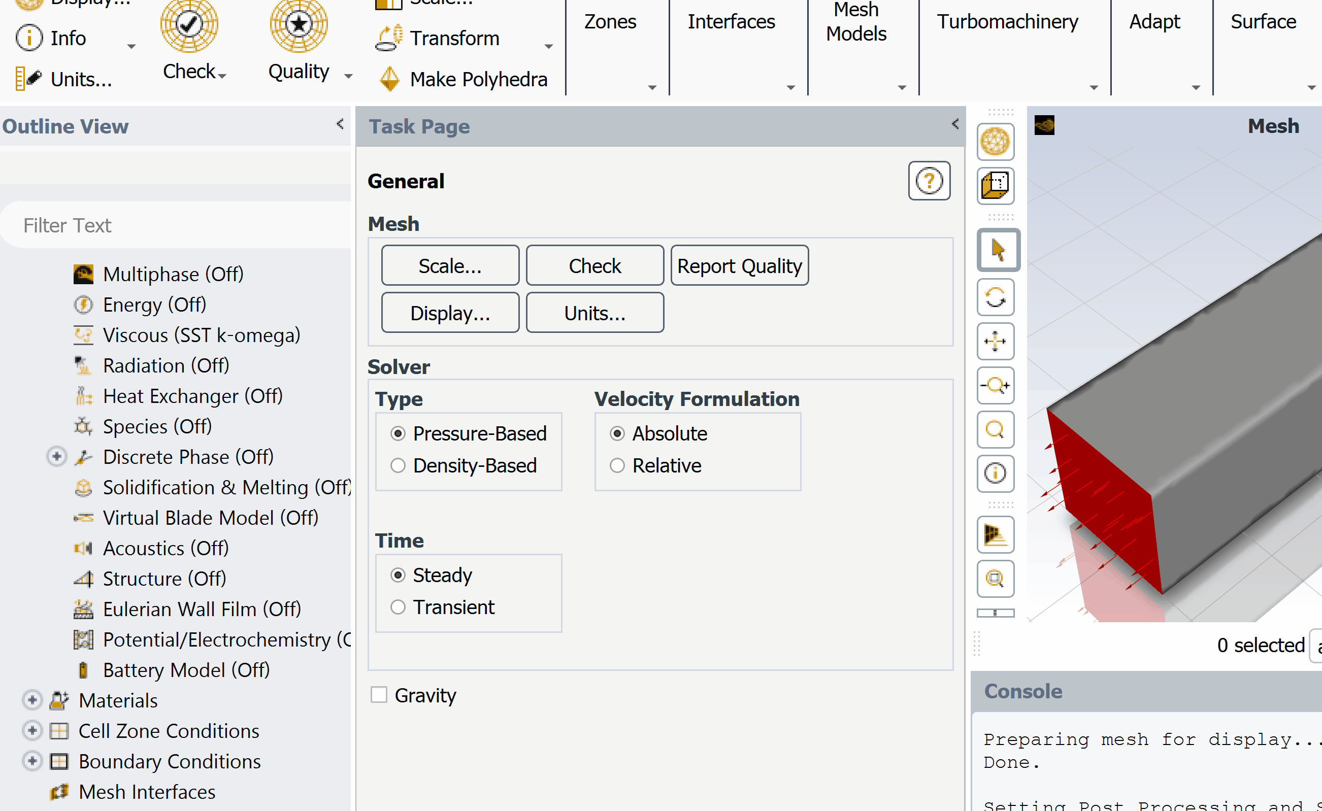
Task: Open the Transform dropdown arrow
Action: [x=548, y=47]
